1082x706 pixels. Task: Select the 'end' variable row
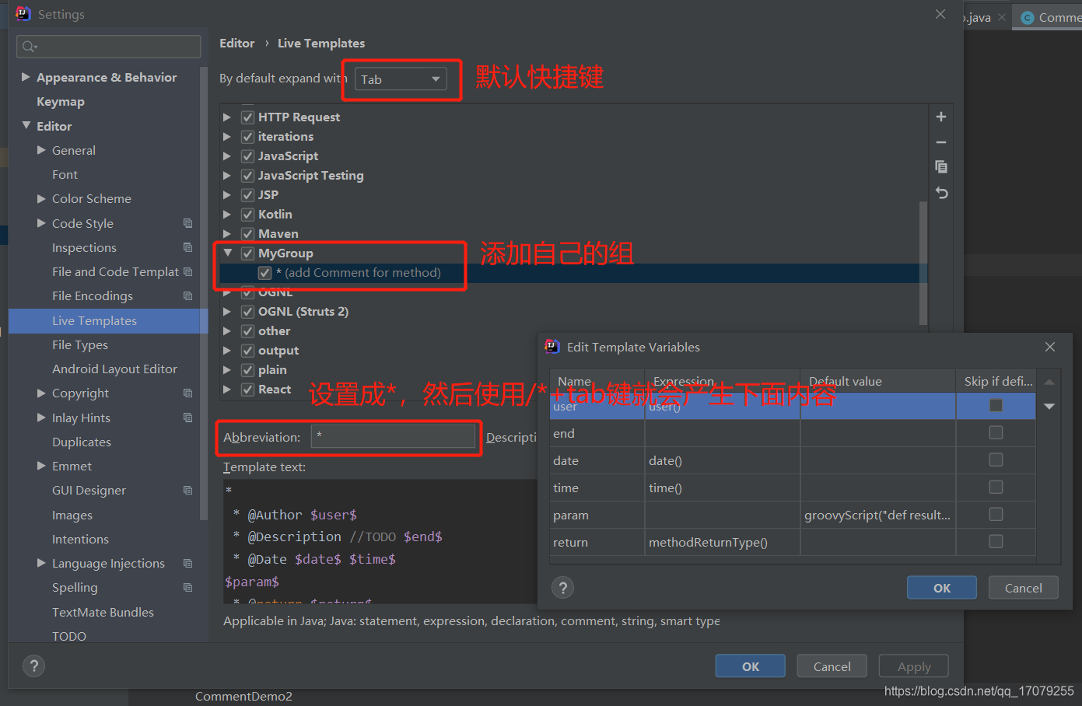(793, 433)
